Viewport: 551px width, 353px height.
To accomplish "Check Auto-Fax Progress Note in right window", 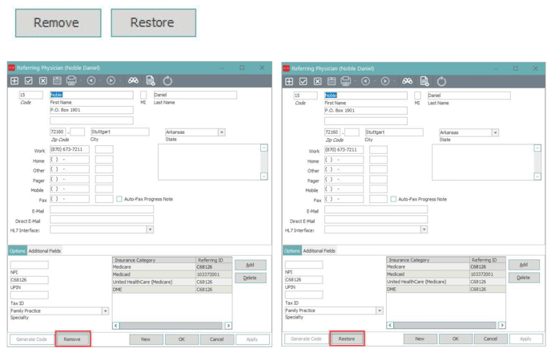I will point(393,199).
